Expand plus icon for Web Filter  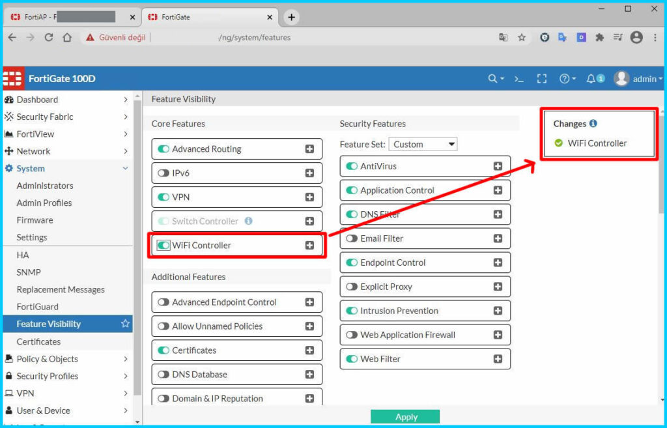coord(498,359)
